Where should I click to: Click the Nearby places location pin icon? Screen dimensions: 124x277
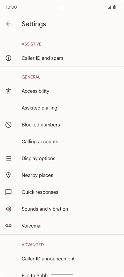point(8,175)
